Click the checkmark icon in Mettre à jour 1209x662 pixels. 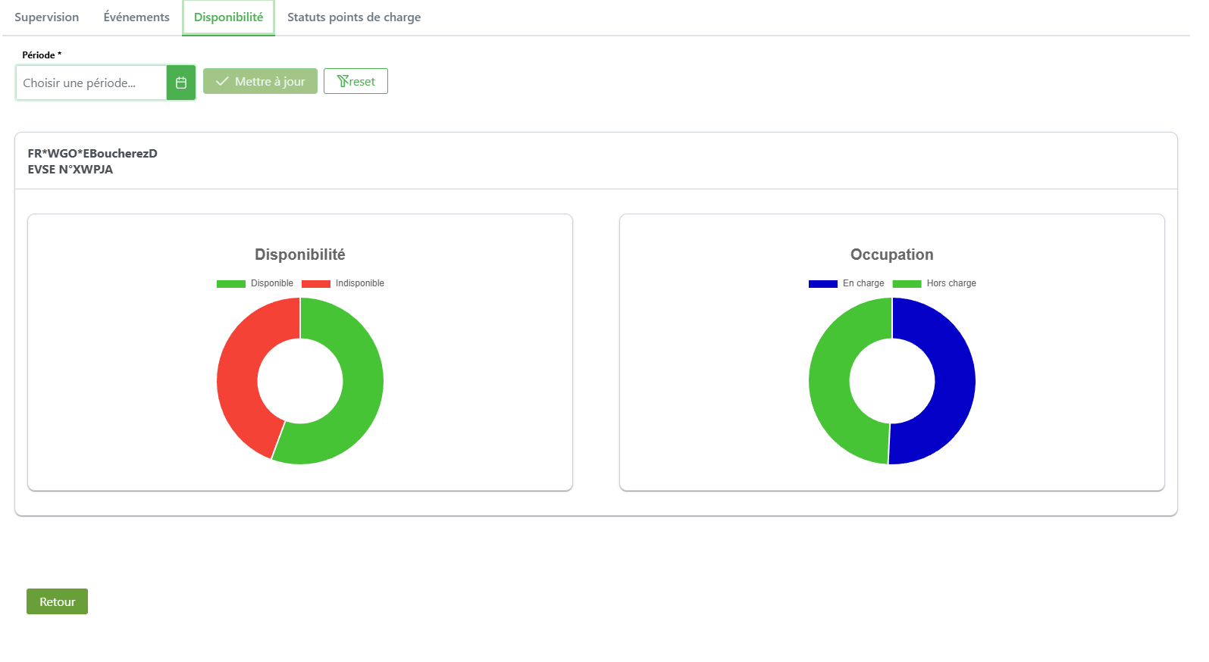(222, 81)
